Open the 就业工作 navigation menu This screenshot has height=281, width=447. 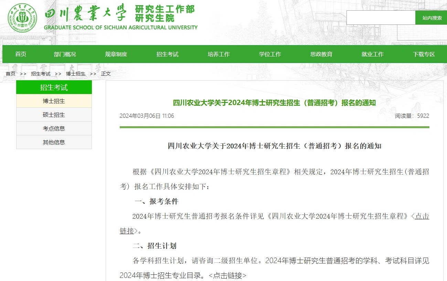click(372, 54)
